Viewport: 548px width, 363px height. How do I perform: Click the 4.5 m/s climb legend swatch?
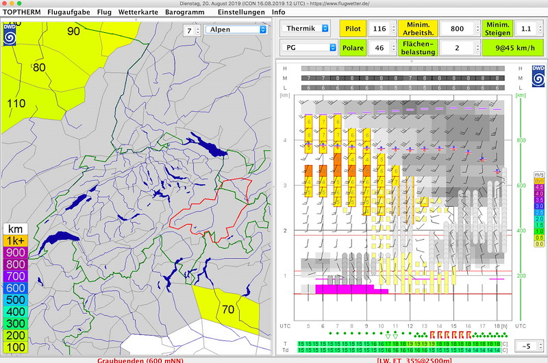(x=539, y=187)
